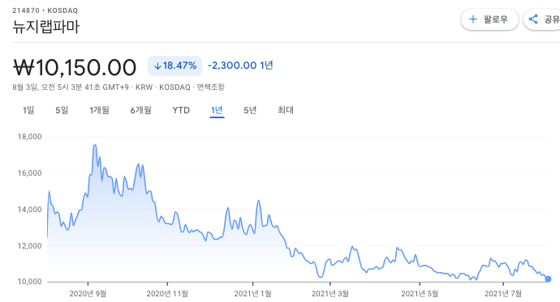560x302 pixels.
Task: Click the down arrow icon in the percentage badge
Action: [x=157, y=66]
